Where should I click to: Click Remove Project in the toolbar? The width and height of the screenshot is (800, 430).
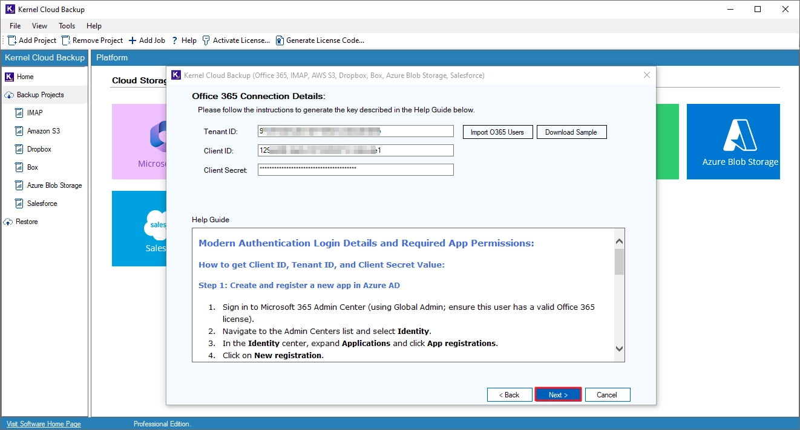coord(92,40)
